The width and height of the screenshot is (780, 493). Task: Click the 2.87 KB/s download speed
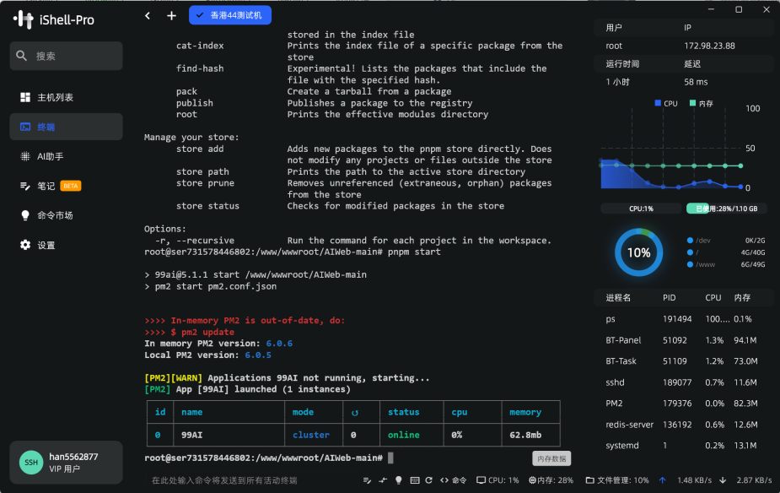pos(754,480)
